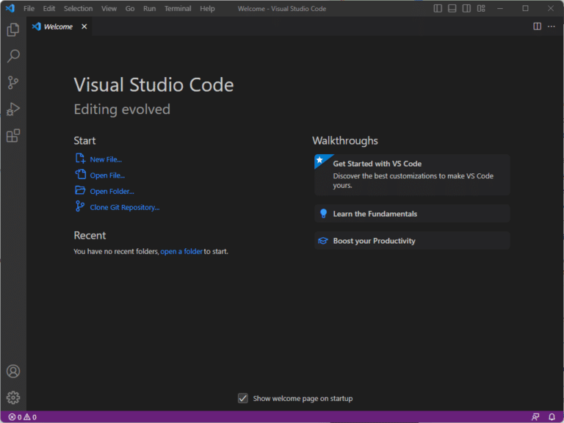Open the Selection menu
Viewport: 564px width, 423px height.
78,9
